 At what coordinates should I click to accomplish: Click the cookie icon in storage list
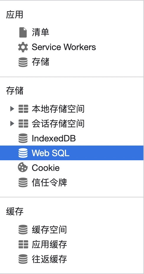[23, 168]
